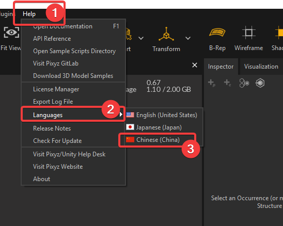Screen dimensions: 283x226
Task: Open Release Notes
Action: [73, 128]
